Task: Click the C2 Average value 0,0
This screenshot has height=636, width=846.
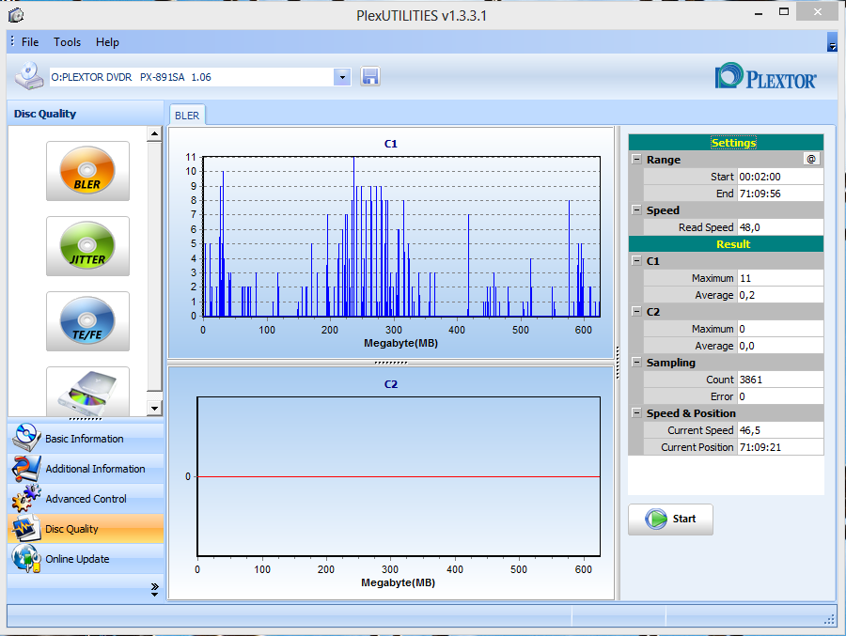Action: pos(780,346)
